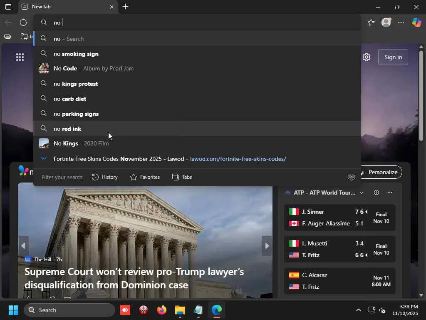
Task: Go to previous news slide arrow
Action: coord(23,246)
